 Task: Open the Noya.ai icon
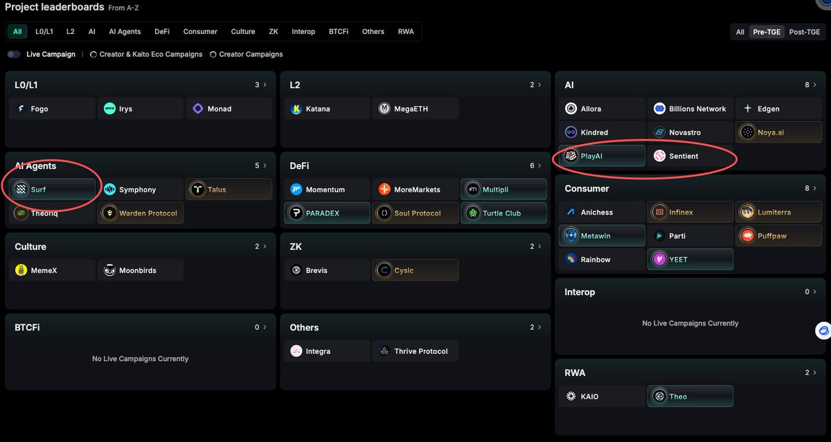[748, 132]
